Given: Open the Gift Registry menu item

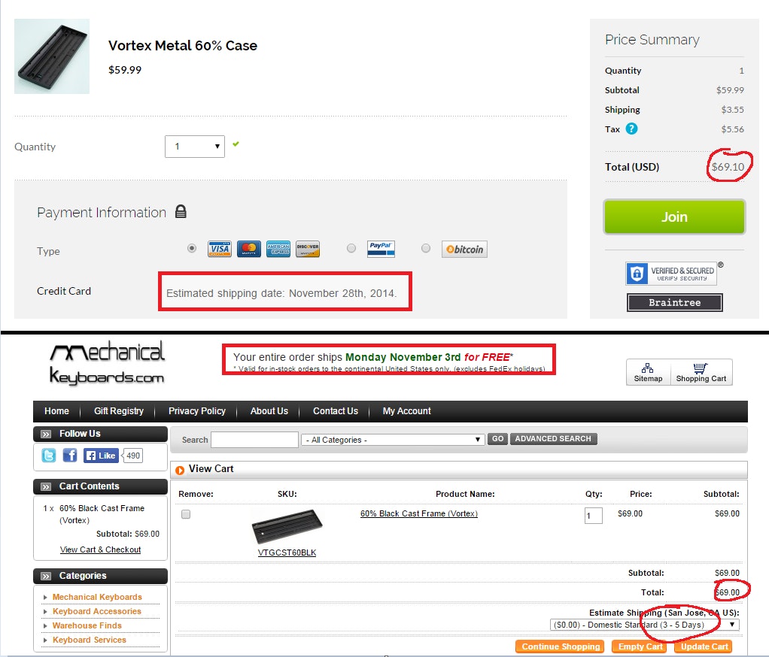Looking at the screenshot, I should [119, 411].
